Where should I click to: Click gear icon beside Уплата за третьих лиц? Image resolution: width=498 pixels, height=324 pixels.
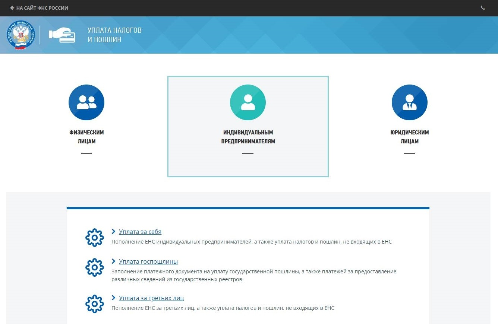click(x=95, y=304)
